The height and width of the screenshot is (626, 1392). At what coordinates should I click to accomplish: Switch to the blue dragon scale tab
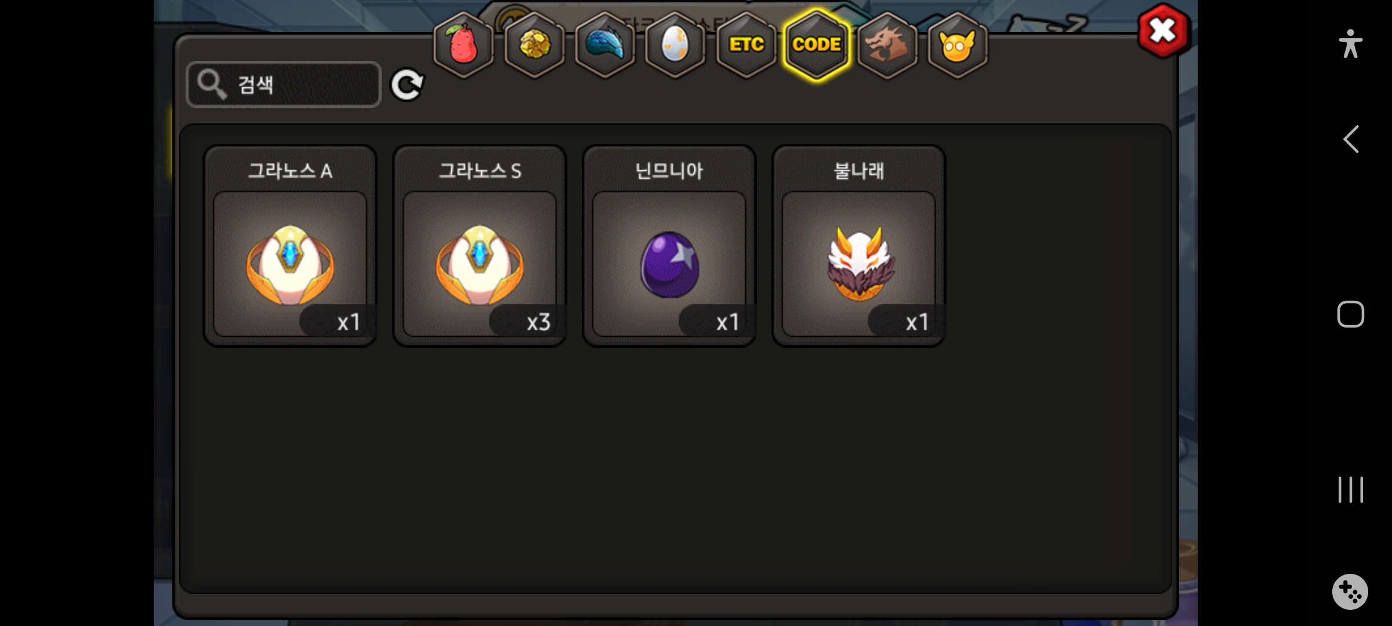point(605,45)
